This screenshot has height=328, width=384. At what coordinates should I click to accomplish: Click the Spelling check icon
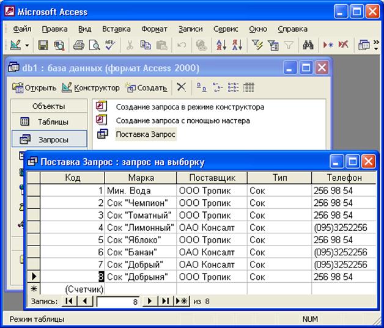pyautogui.click(x=110, y=45)
